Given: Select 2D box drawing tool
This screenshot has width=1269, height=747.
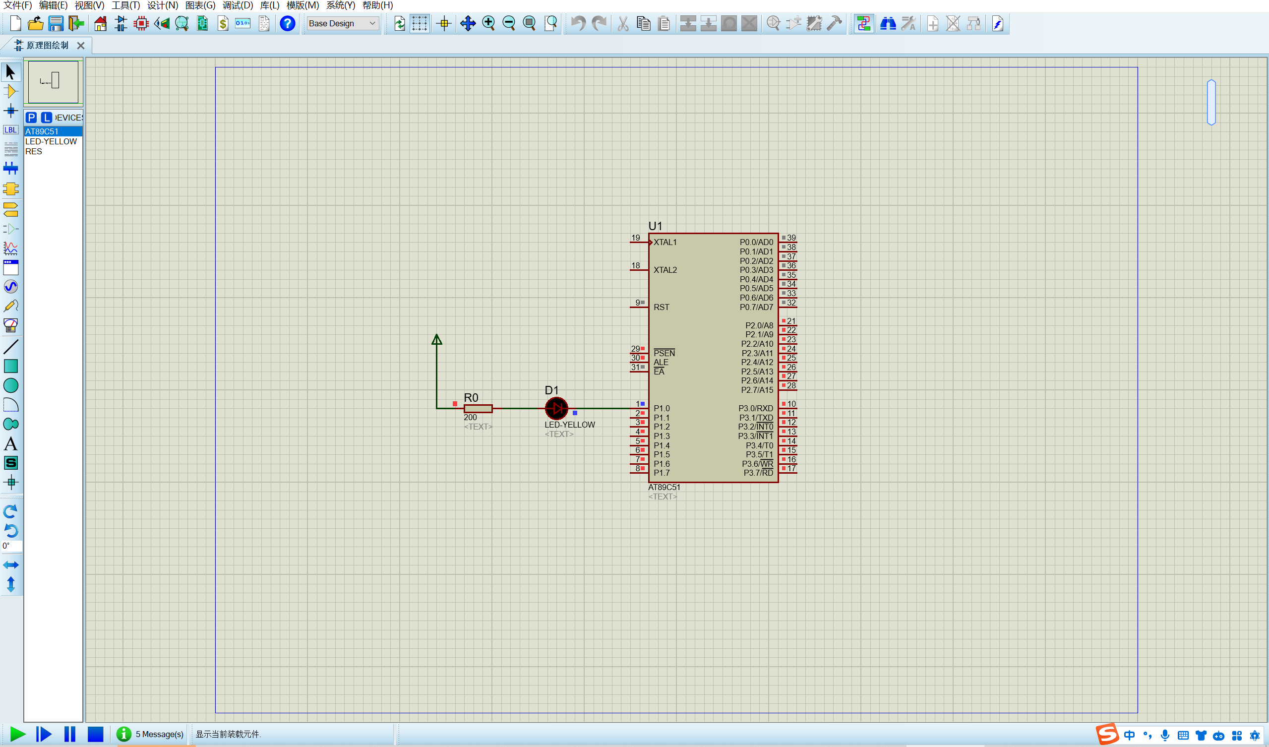Looking at the screenshot, I should coord(10,366).
